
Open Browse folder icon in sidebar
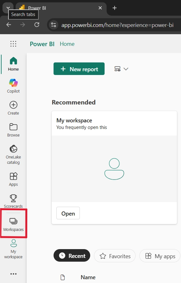pyautogui.click(x=13, y=127)
